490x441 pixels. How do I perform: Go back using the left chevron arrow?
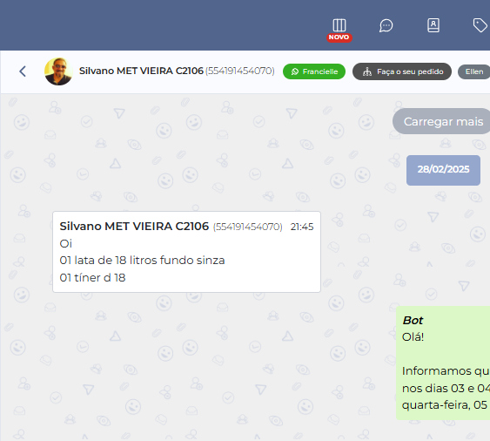coord(23,71)
